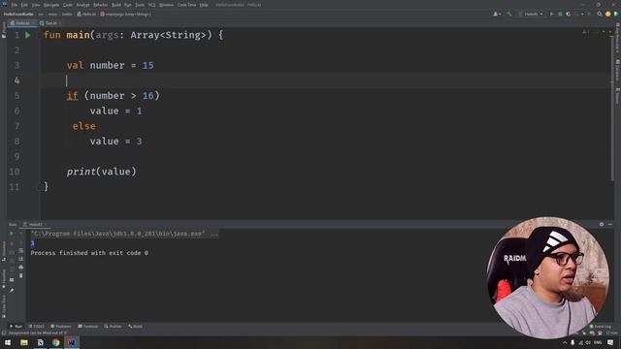Pin the Run tab with pin icon
The image size is (621, 349).
tap(12, 291)
